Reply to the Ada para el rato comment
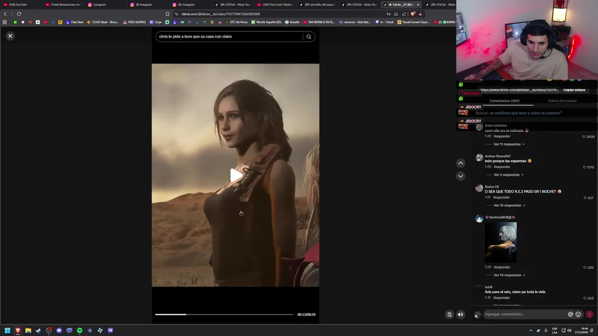This screenshot has height=336, width=598. (502, 298)
